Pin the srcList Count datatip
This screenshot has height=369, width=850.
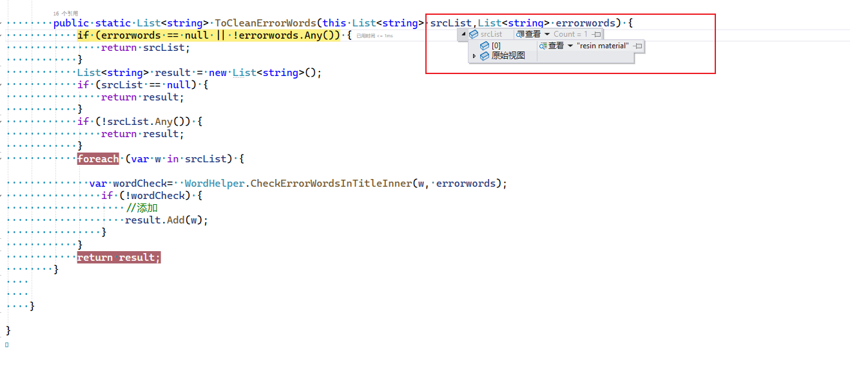pos(597,34)
